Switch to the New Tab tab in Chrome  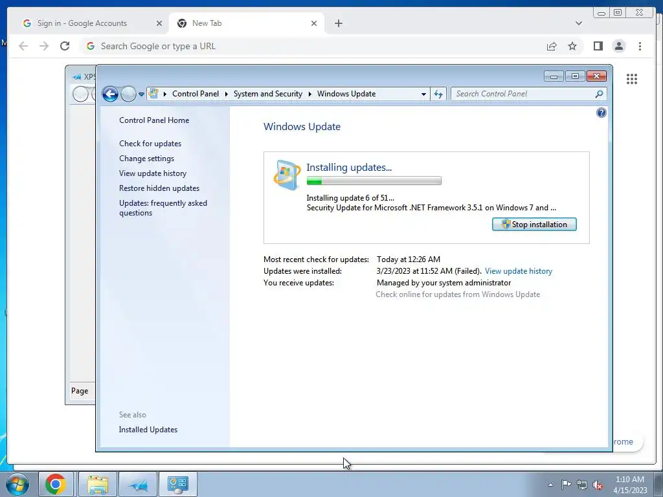[247, 23]
